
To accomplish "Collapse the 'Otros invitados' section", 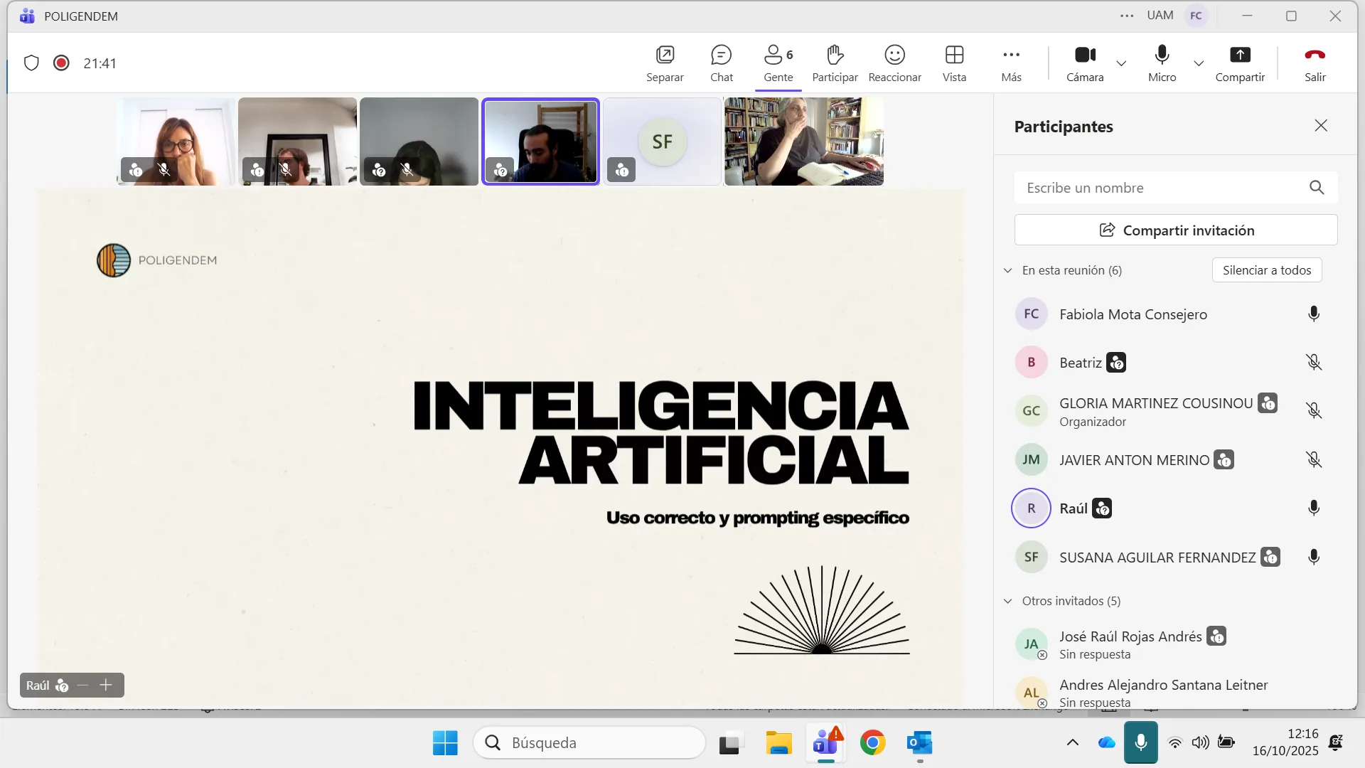I will coord(1007,601).
